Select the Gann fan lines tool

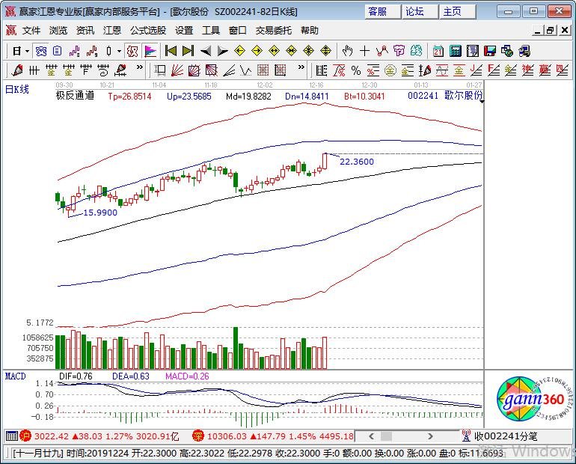click(177, 70)
